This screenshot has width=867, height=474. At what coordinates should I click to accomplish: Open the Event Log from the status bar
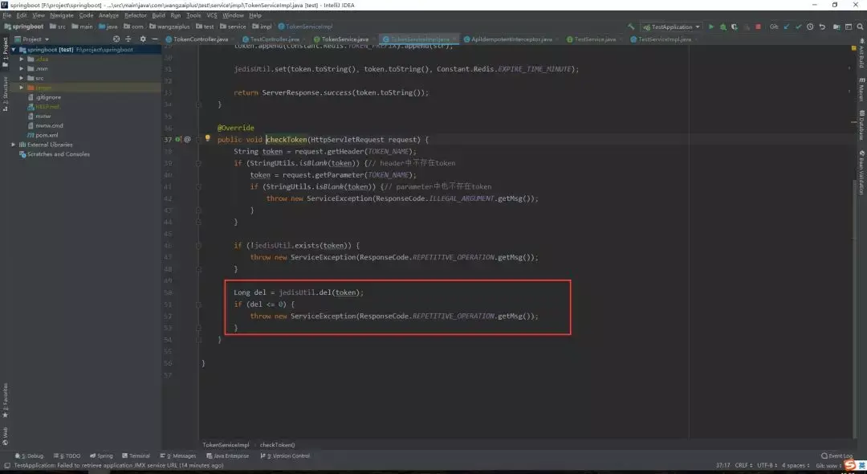click(x=836, y=456)
